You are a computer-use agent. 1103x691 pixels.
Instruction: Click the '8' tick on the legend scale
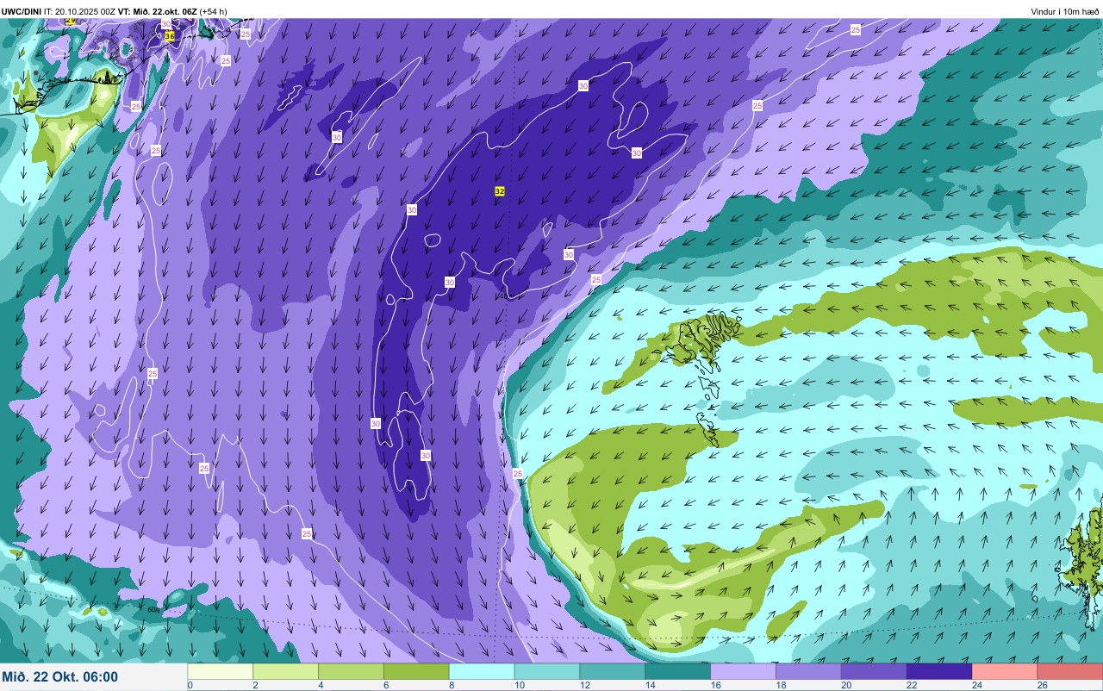tap(451, 685)
